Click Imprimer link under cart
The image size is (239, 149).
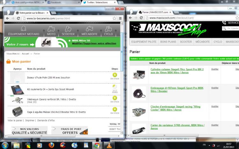(30, 120)
